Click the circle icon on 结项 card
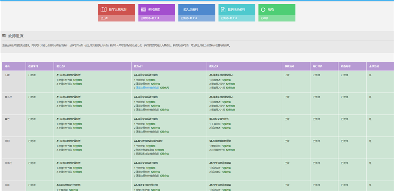The height and width of the screenshot is (191, 394). point(263,10)
